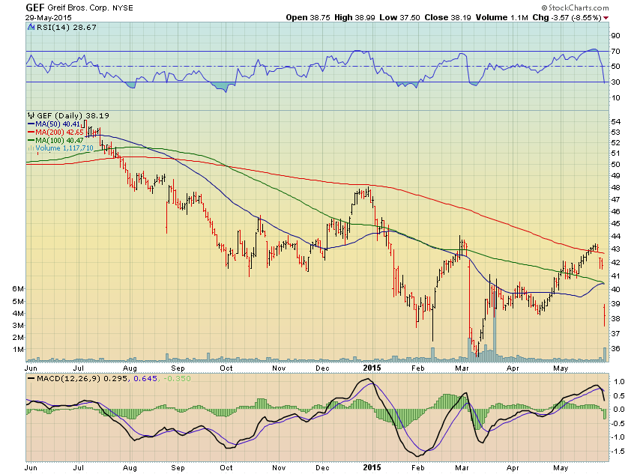Click Oct on the price chart date axis
This screenshot has width=637, height=474.
226,368
